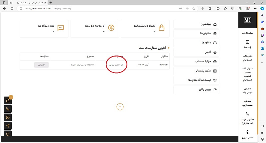Viewport: 266px width, 143px height.
Task: Select آدرس address menu item
Action: click(197, 52)
